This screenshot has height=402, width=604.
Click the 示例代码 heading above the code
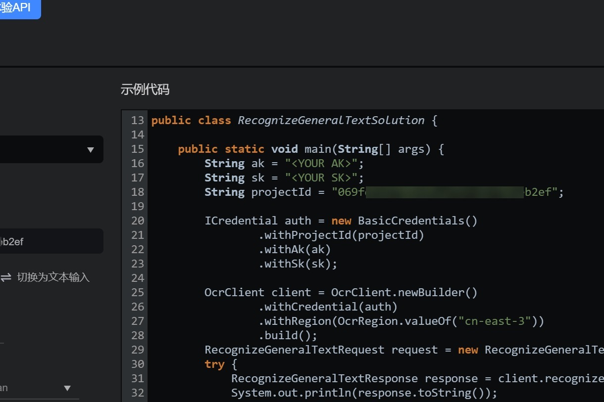pyautogui.click(x=145, y=89)
